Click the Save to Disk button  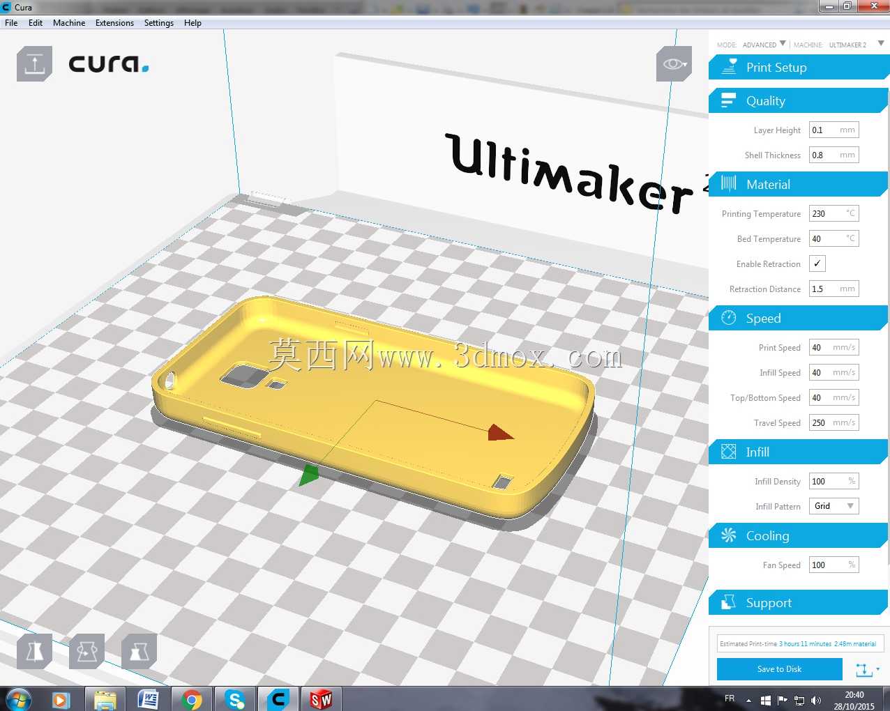[x=779, y=668]
